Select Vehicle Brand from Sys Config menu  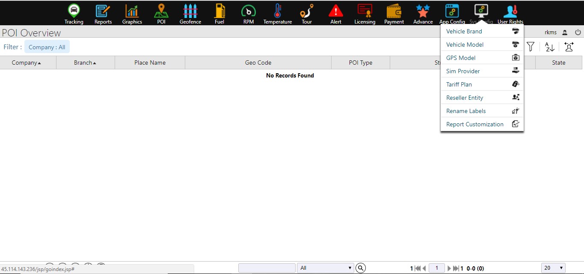click(x=464, y=31)
